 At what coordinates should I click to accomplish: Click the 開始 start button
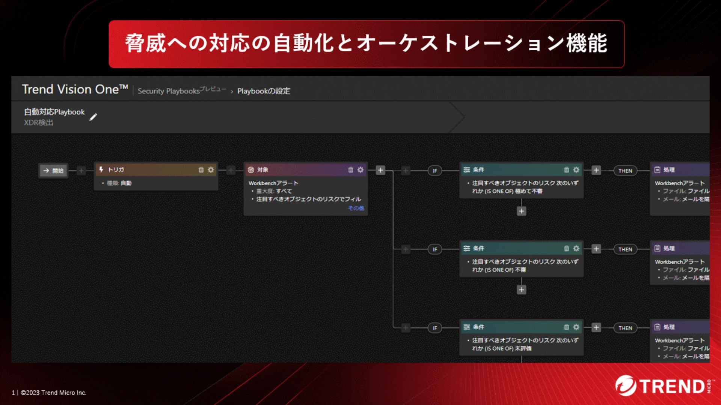pyautogui.click(x=54, y=171)
